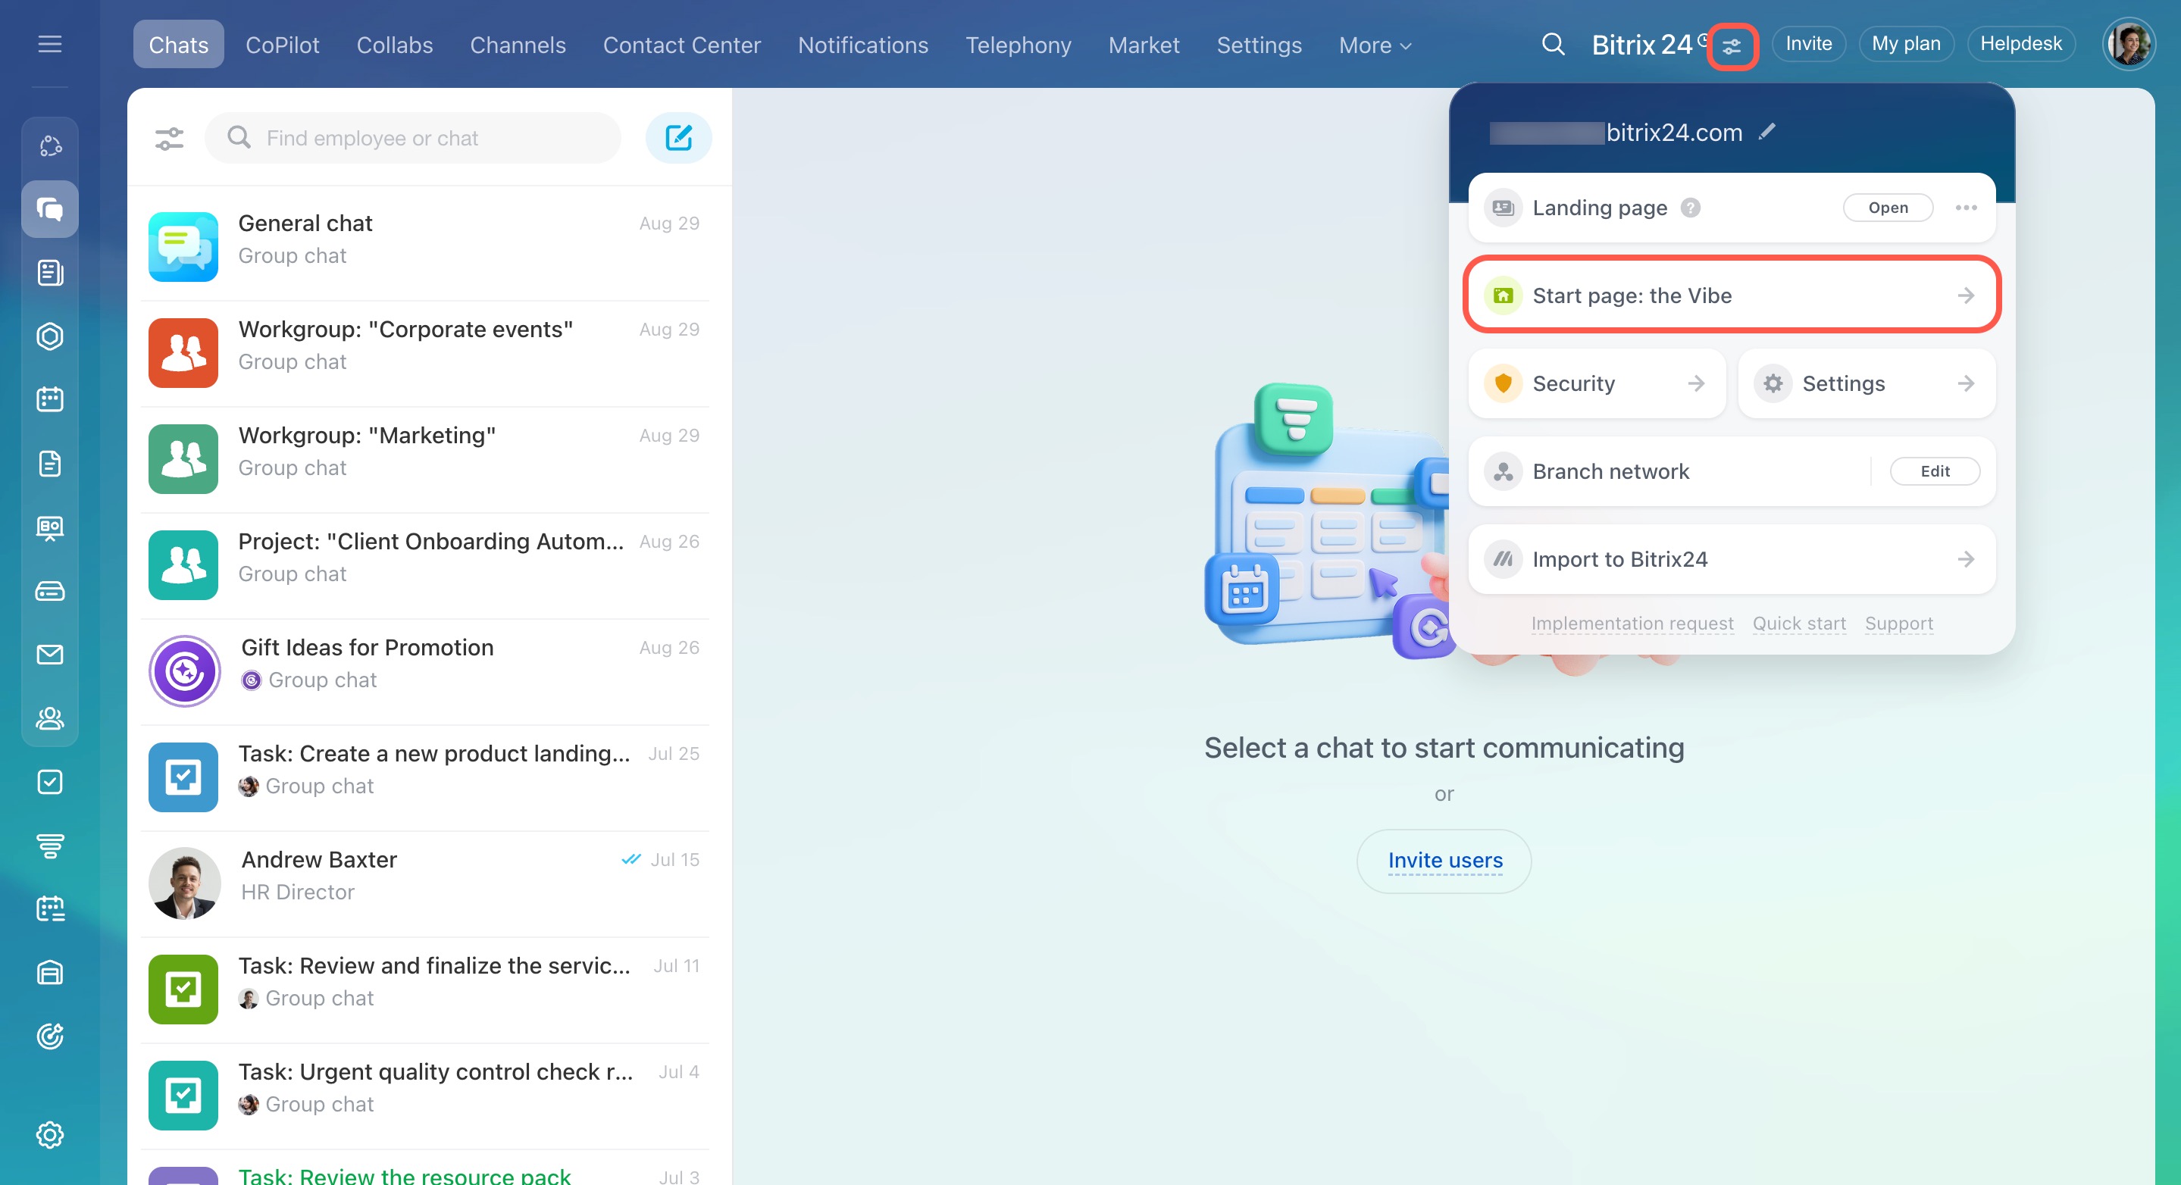The width and height of the screenshot is (2181, 1185).
Task: Open the hexagon icon in sidebar
Action: click(50, 336)
